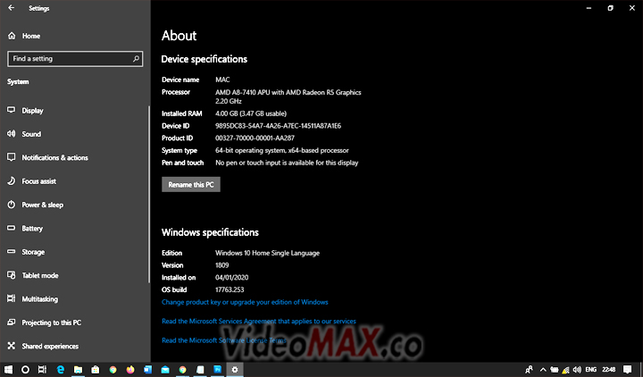The height and width of the screenshot is (377, 643).
Task: Click the No pen or touch input text
Action: [x=287, y=163]
